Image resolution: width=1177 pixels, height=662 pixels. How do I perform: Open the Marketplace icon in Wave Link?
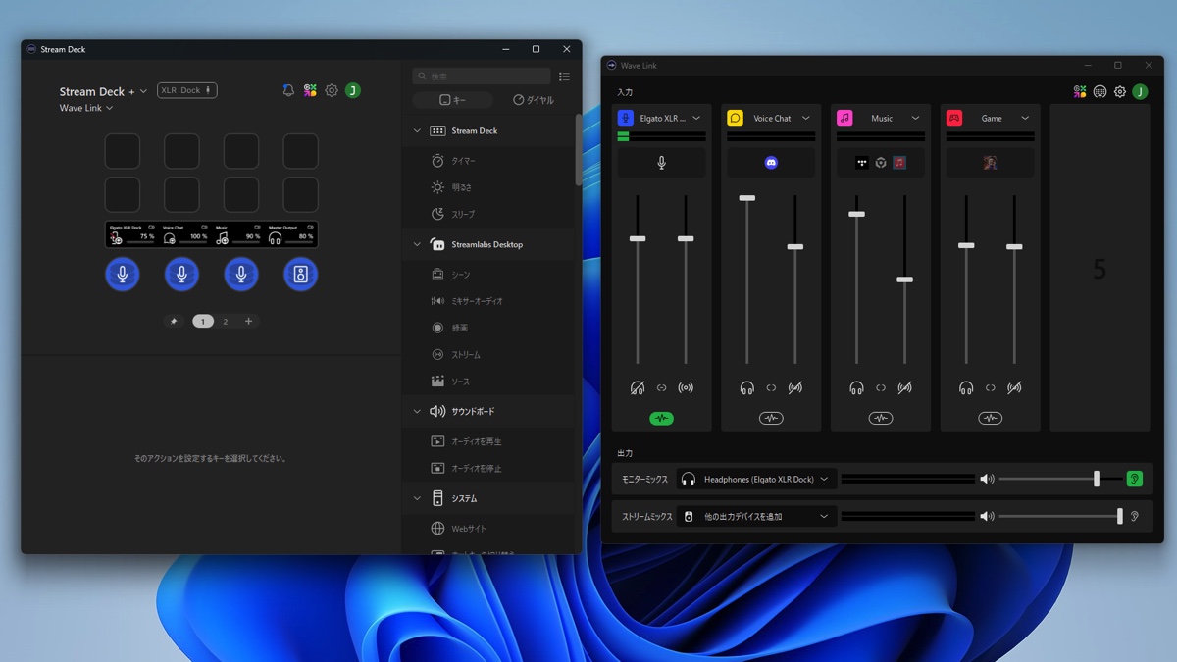(x=1080, y=92)
